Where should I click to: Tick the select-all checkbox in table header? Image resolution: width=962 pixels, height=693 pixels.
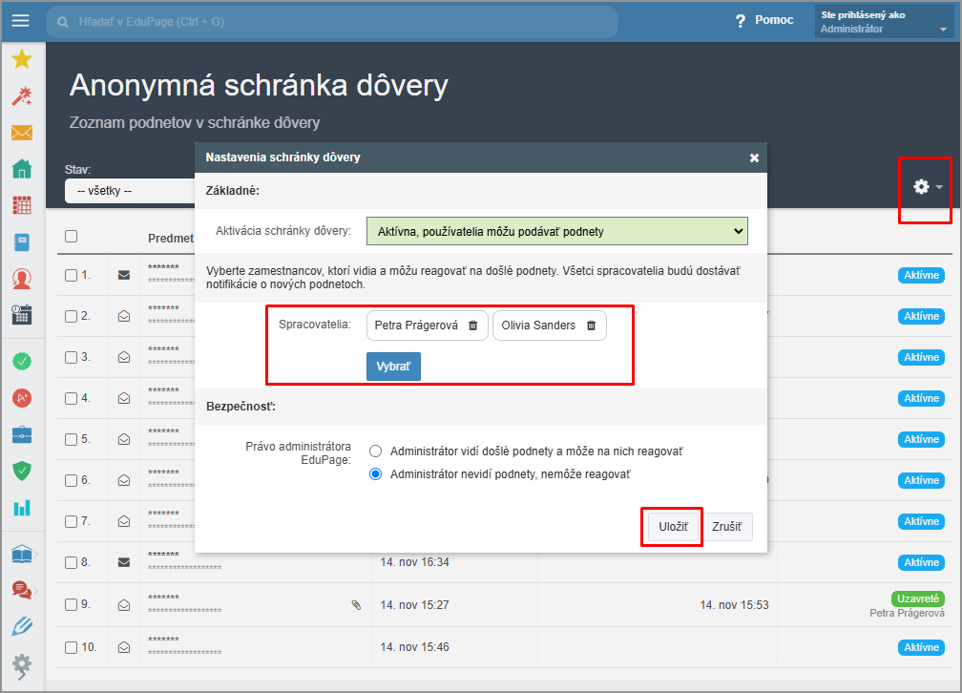pyautogui.click(x=72, y=237)
